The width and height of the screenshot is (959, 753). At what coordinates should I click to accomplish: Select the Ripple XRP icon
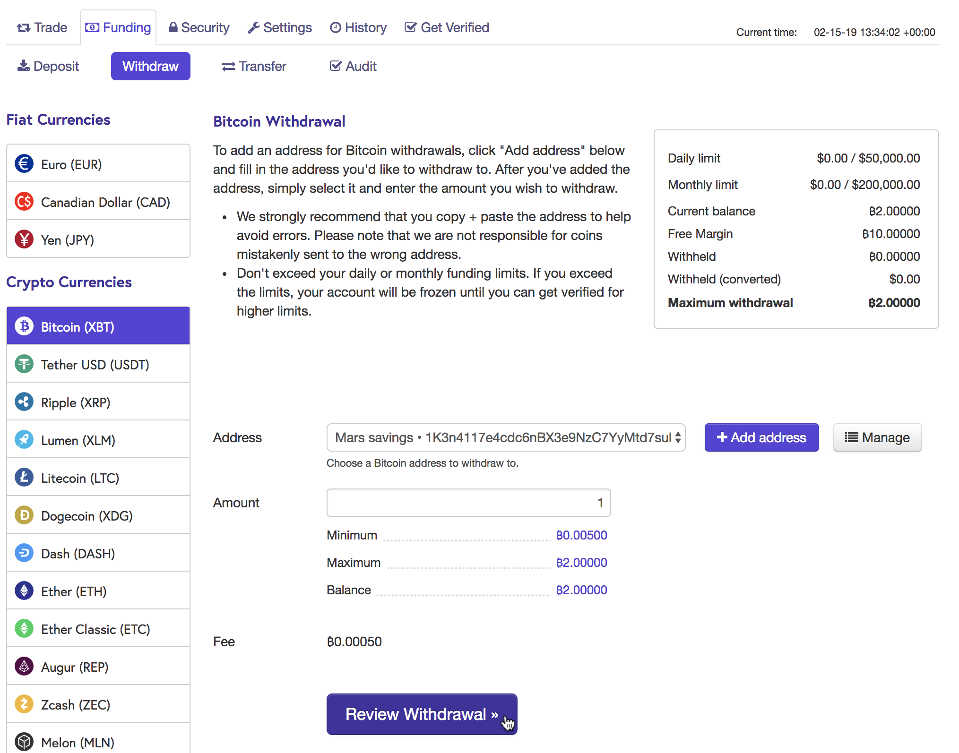coord(24,402)
